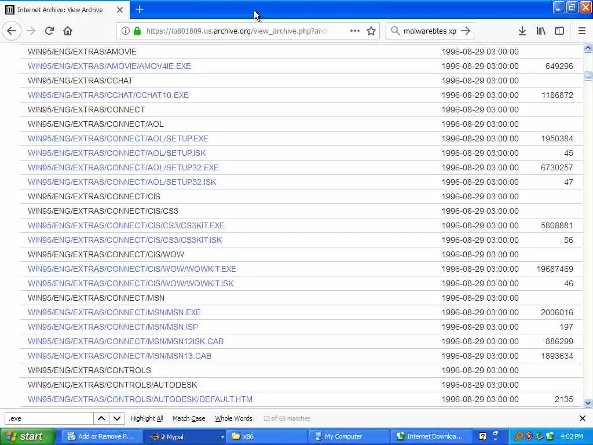Open AUTODESK/DEFAULT.HTM file link
Viewport: 593px width, 445px height.
click(x=140, y=399)
